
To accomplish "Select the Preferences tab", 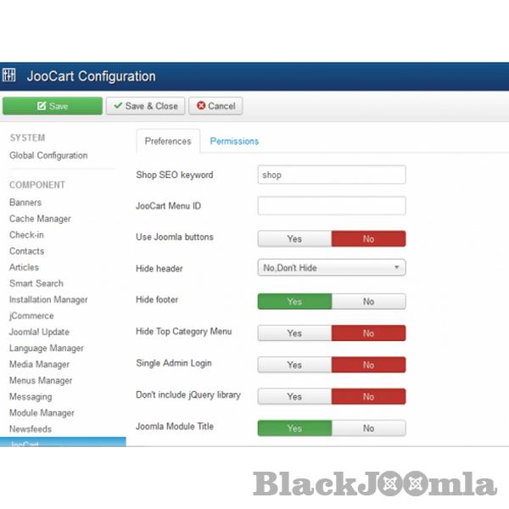I will pos(168,142).
